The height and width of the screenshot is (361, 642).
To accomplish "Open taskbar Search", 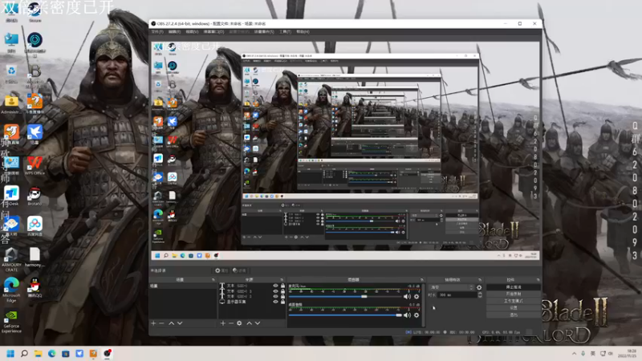I will pos(24,353).
